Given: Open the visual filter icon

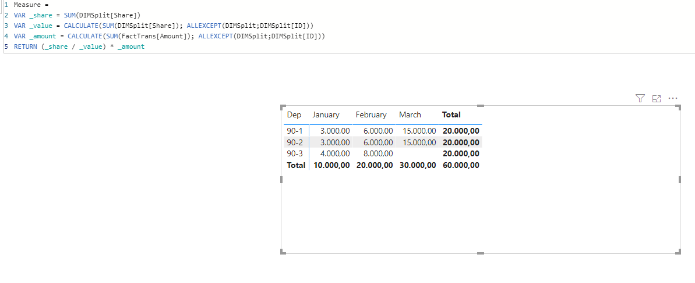Looking at the screenshot, I should click(x=640, y=98).
